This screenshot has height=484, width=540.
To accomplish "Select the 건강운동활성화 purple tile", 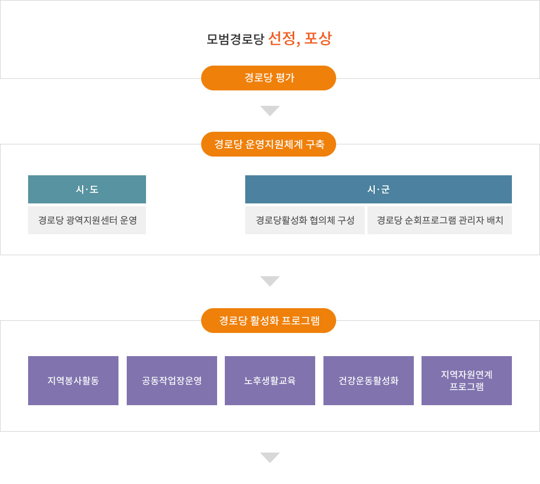I will click(x=369, y=380).
